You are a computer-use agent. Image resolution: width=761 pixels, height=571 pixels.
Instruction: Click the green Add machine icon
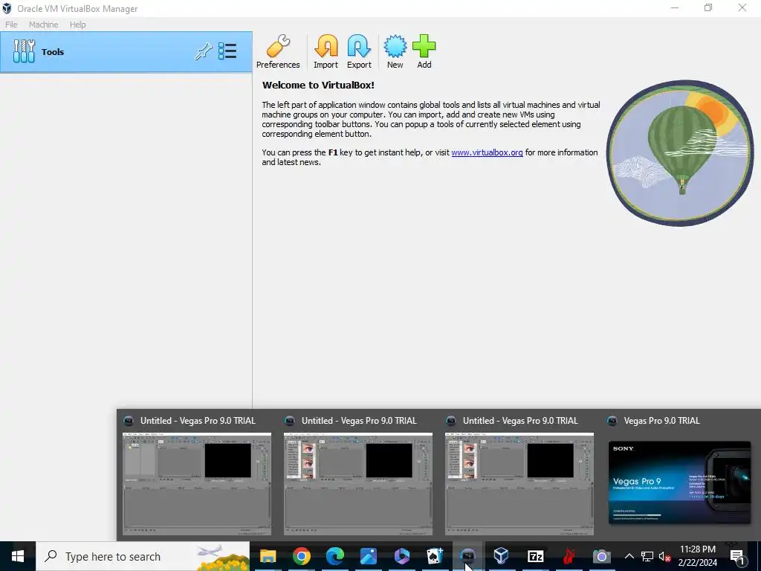[x=424, y=51]
